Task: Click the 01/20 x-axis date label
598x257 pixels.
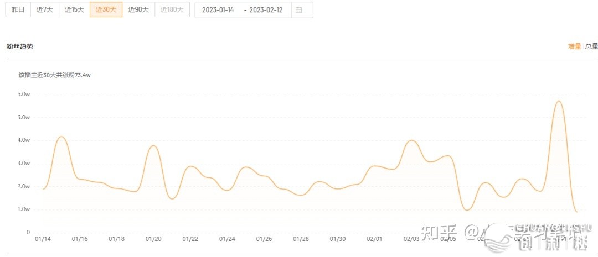Action: (153, 239)
